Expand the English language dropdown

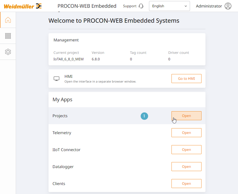point(169,6)
